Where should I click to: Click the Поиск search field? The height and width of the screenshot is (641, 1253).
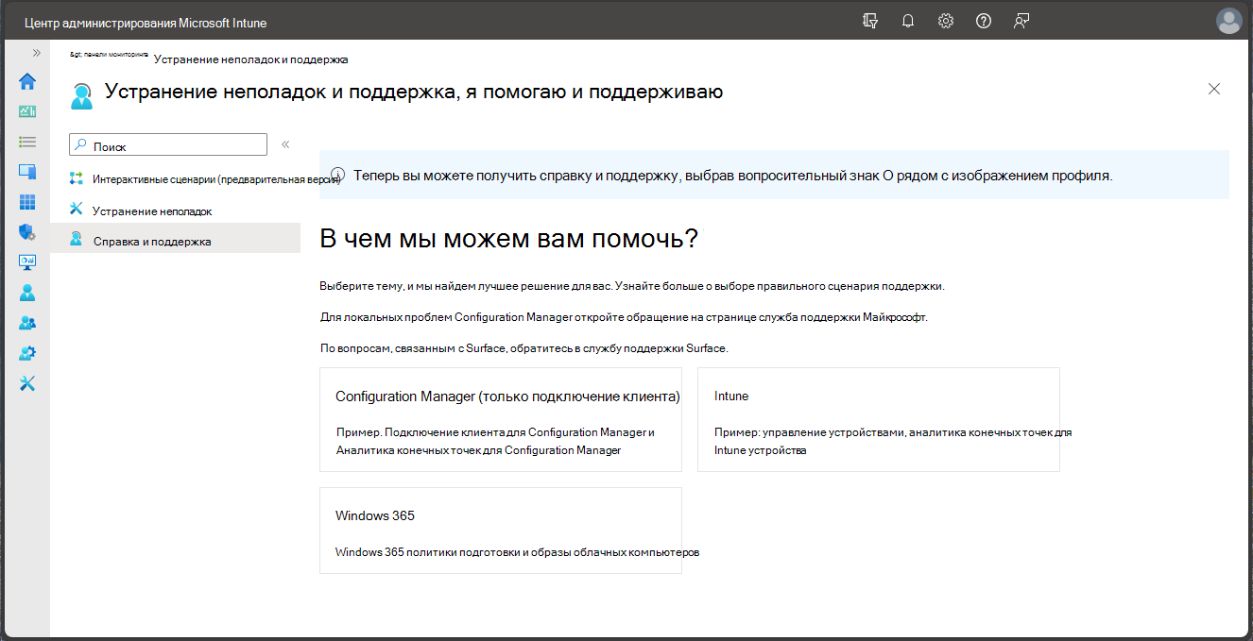[168, 144]
